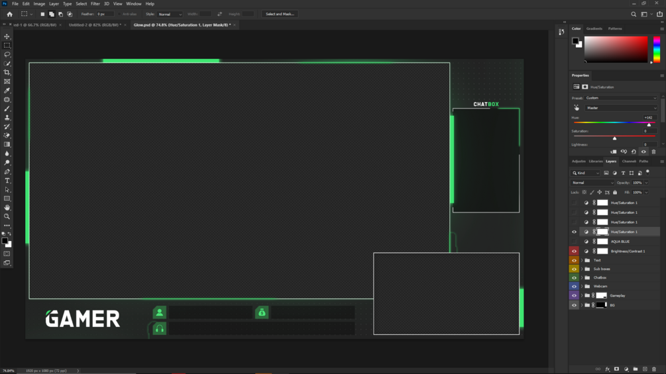Image resolution: width=666 pixels, height=374 pixels.
Task: Open the layer blend mode Normal dropdown
Action: [592, 183]
